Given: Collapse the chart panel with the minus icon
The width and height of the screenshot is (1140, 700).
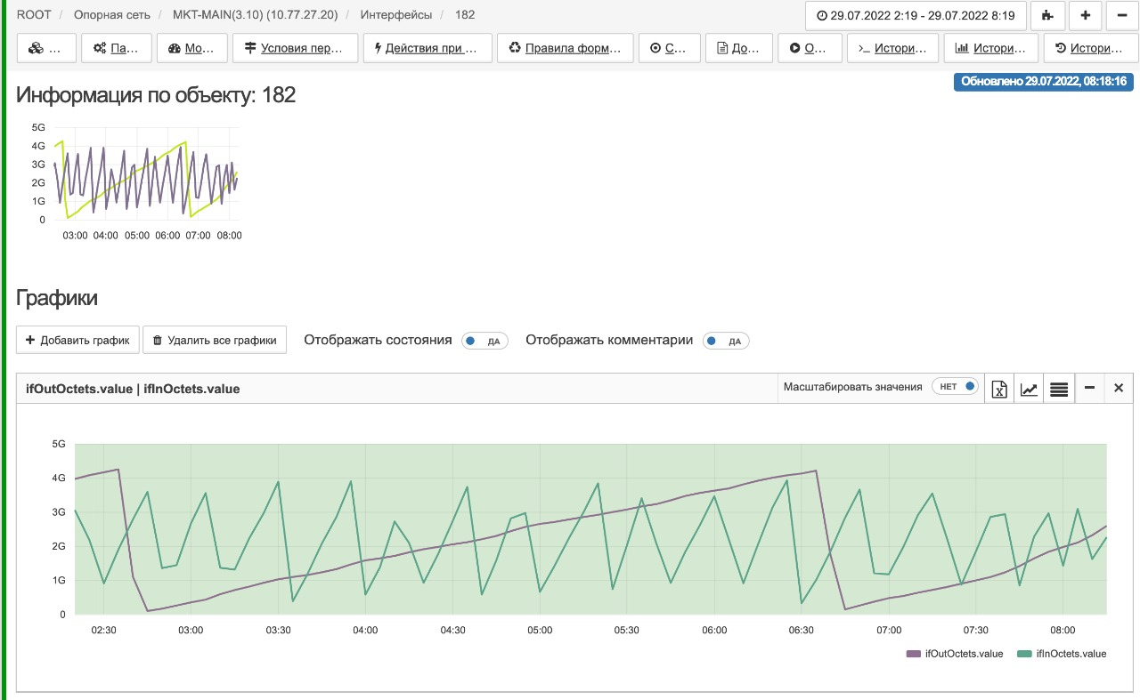Looking at the screenshot, I should coord(1089,389).
